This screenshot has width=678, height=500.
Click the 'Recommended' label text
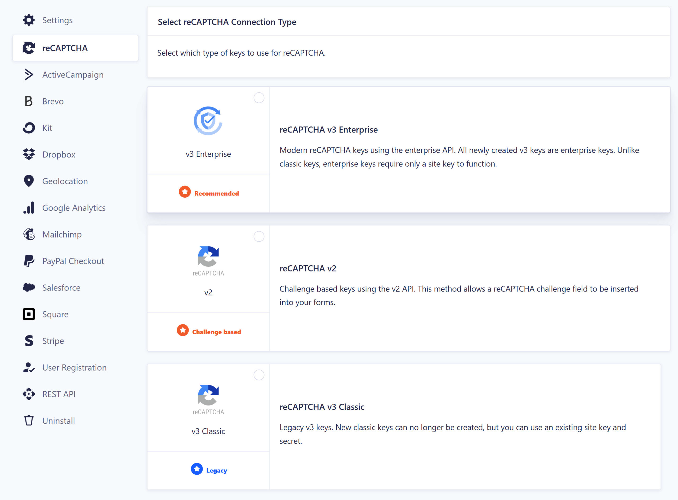point(217,193)
